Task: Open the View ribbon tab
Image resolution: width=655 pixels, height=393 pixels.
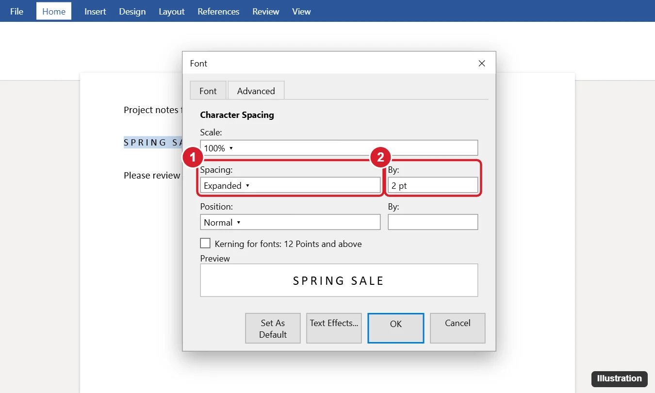Action: coord(301,11)
